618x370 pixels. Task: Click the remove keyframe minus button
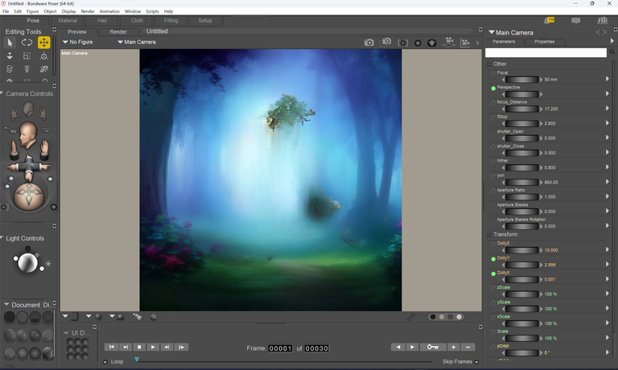[x=468, y=347]
